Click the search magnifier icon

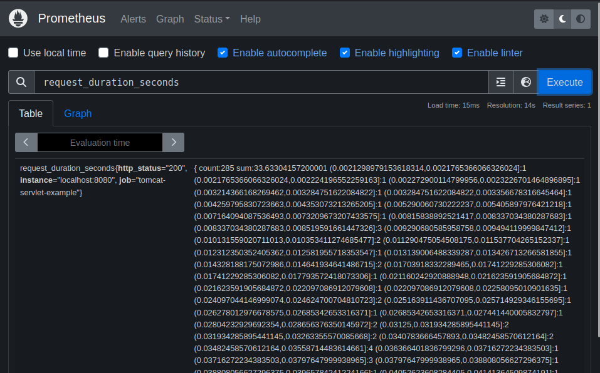tap(21, 82)
